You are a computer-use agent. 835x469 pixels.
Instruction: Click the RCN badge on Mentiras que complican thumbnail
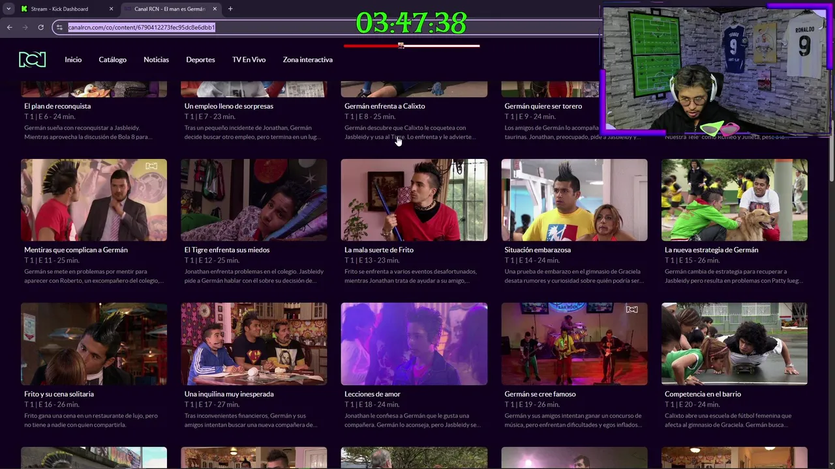click(151, 166)
